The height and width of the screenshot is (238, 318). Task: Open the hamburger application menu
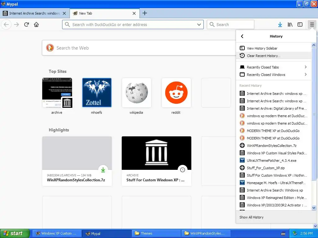point(312,25)
